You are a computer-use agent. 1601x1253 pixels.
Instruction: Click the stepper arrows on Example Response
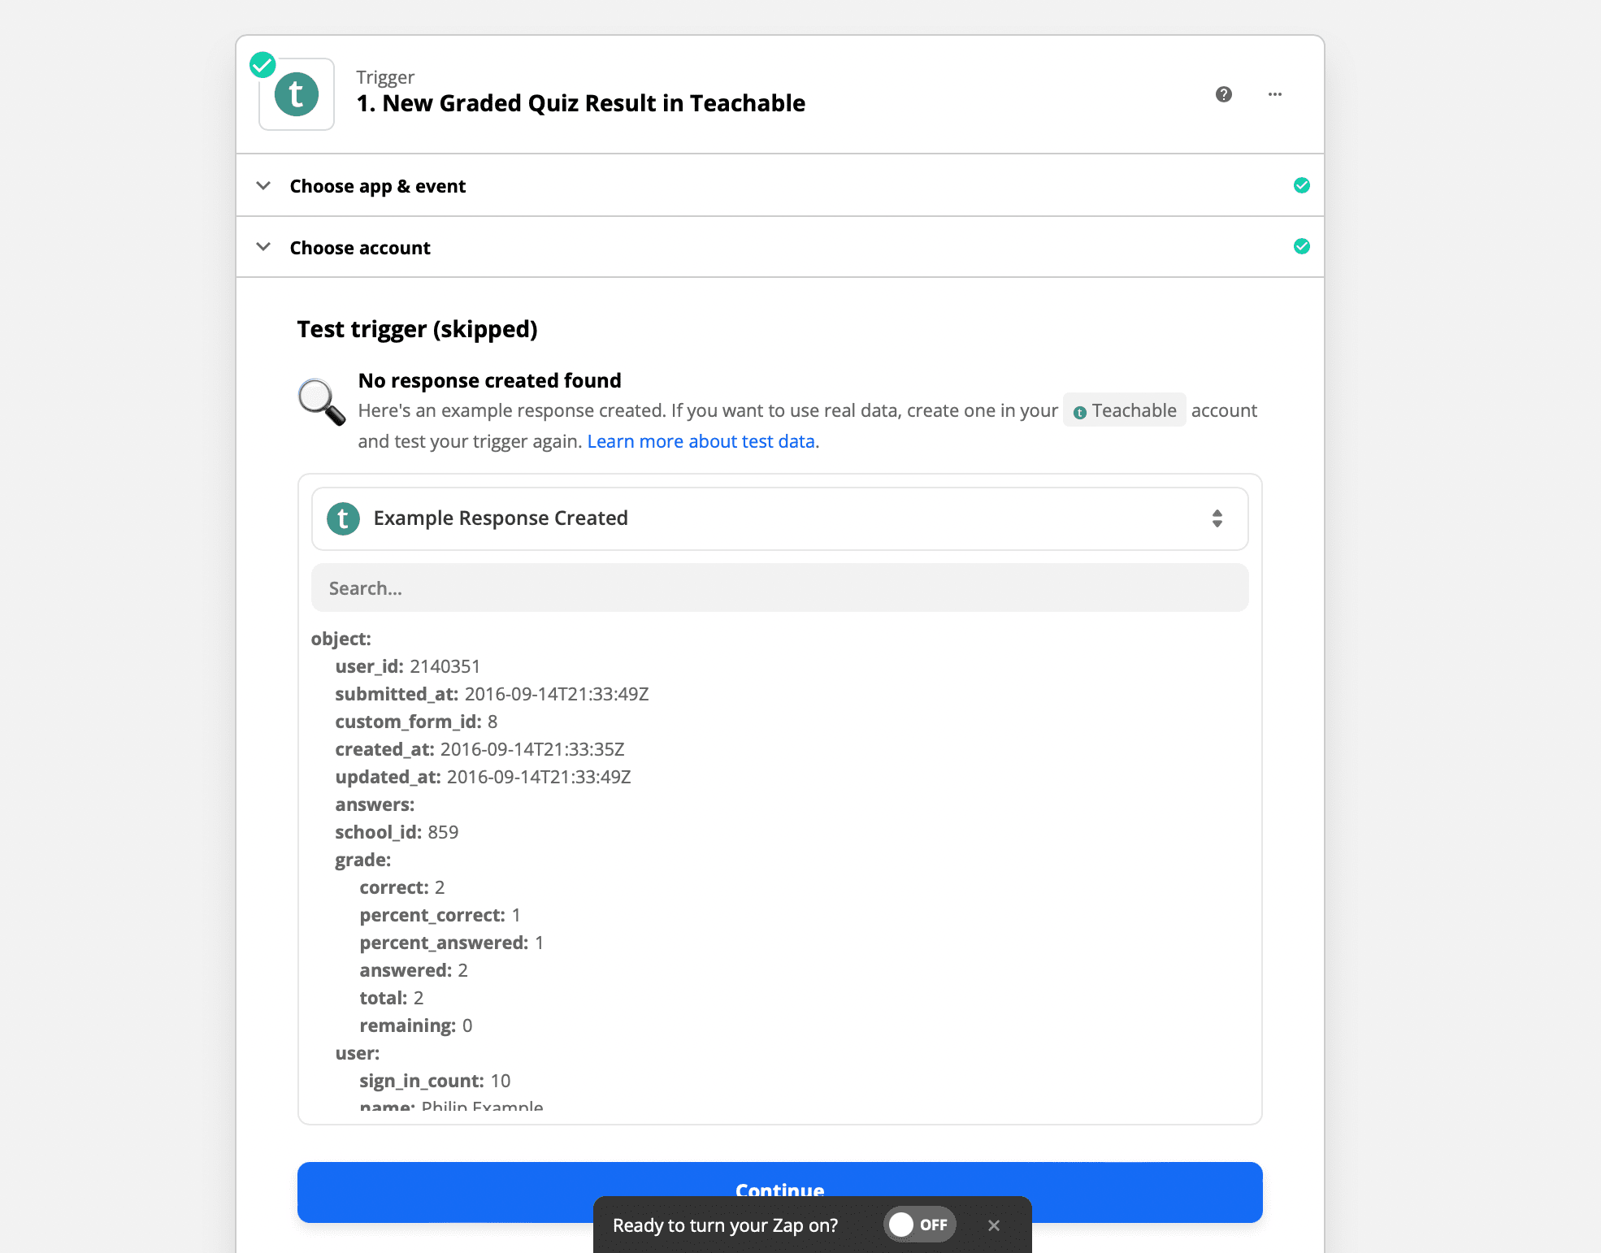[x=1213, y=518]
